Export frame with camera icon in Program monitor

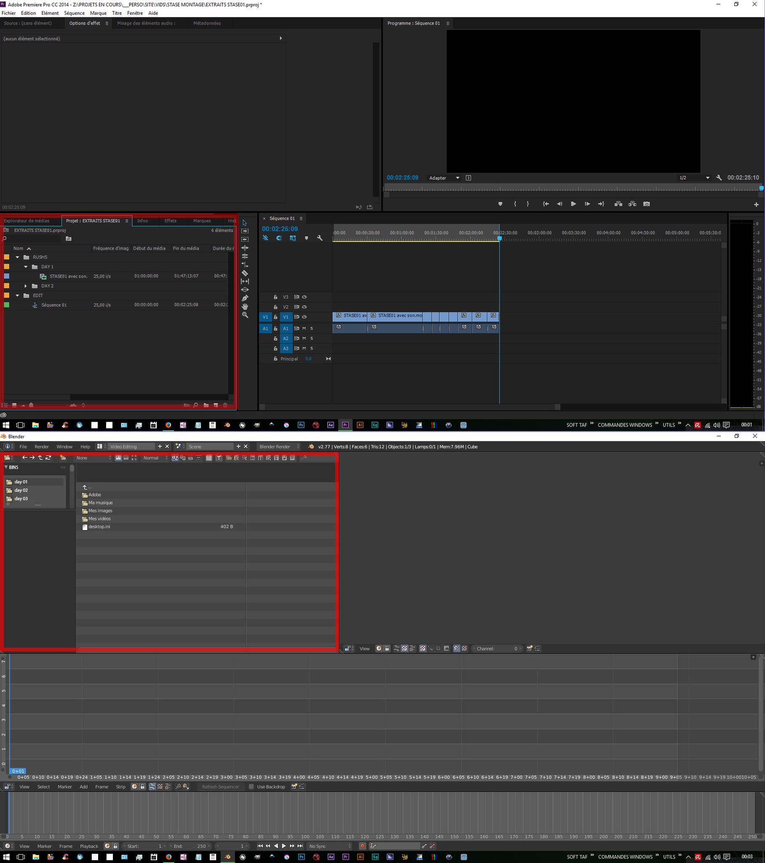[x=646, y=204]
